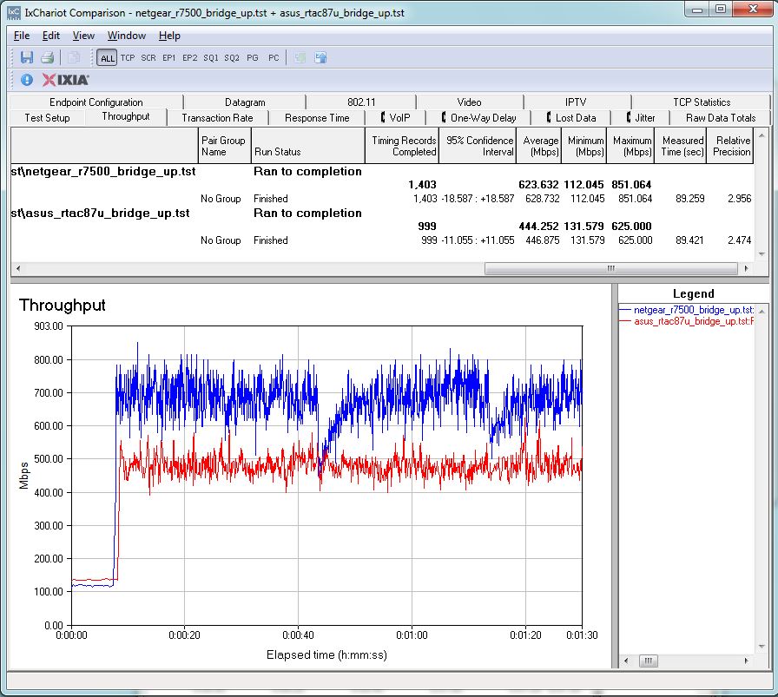Image resolution: width=778 pixels, height=697 pixels.
Task: Switch to the Test Setup tab
Action: pyautogui.click(x=47, y=118)
